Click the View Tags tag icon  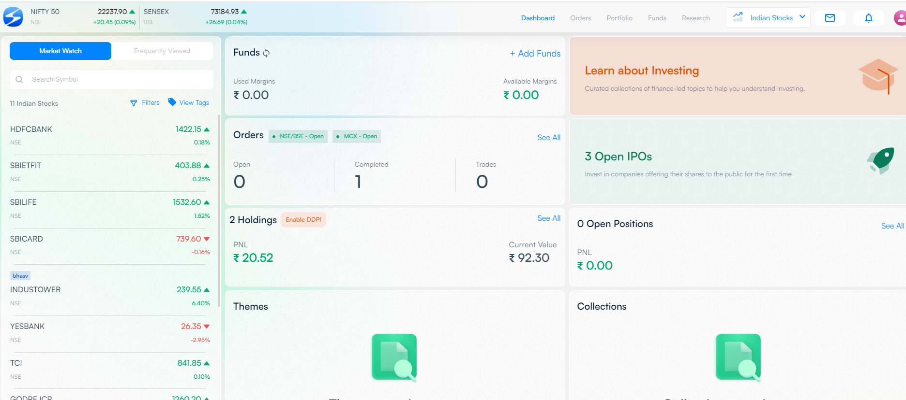172,102
